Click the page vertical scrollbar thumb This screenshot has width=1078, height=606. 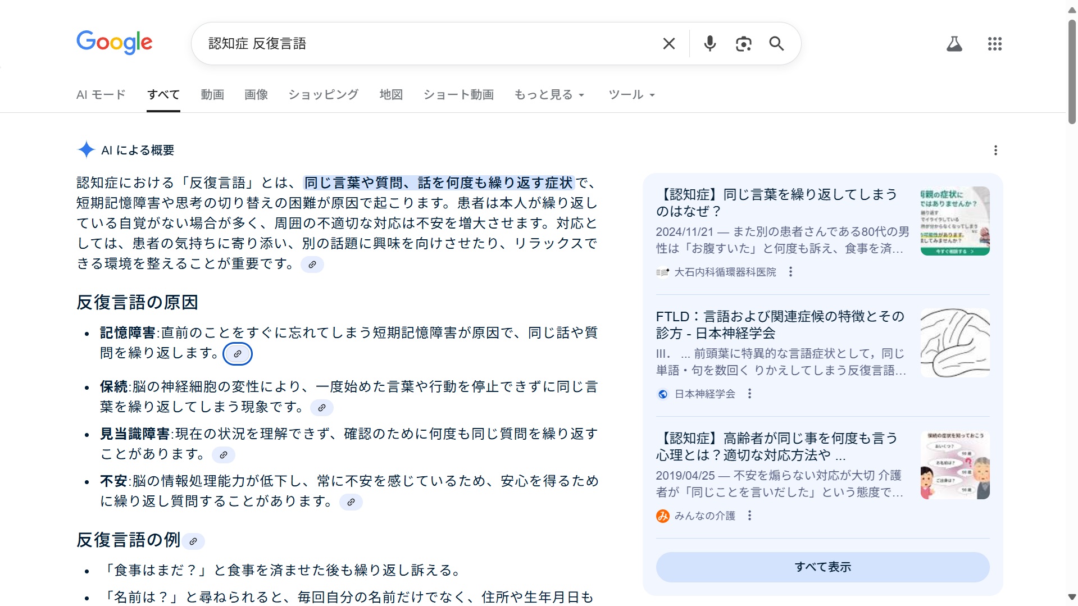1072,73
